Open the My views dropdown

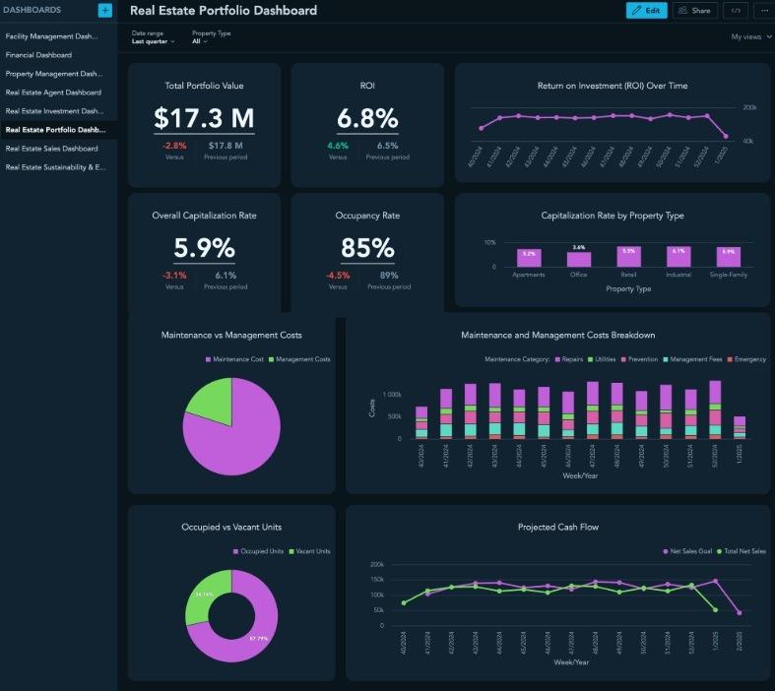click(749, 36)
